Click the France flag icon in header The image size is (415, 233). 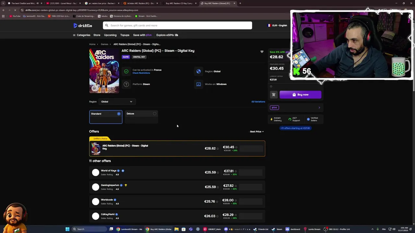point(269,25)
